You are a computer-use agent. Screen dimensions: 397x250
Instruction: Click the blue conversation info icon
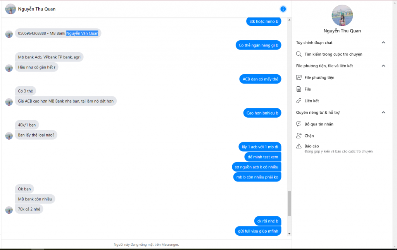tap(283, 9)
